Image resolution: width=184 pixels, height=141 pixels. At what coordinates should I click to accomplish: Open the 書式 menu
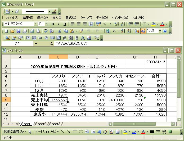[x=71, y=18]
